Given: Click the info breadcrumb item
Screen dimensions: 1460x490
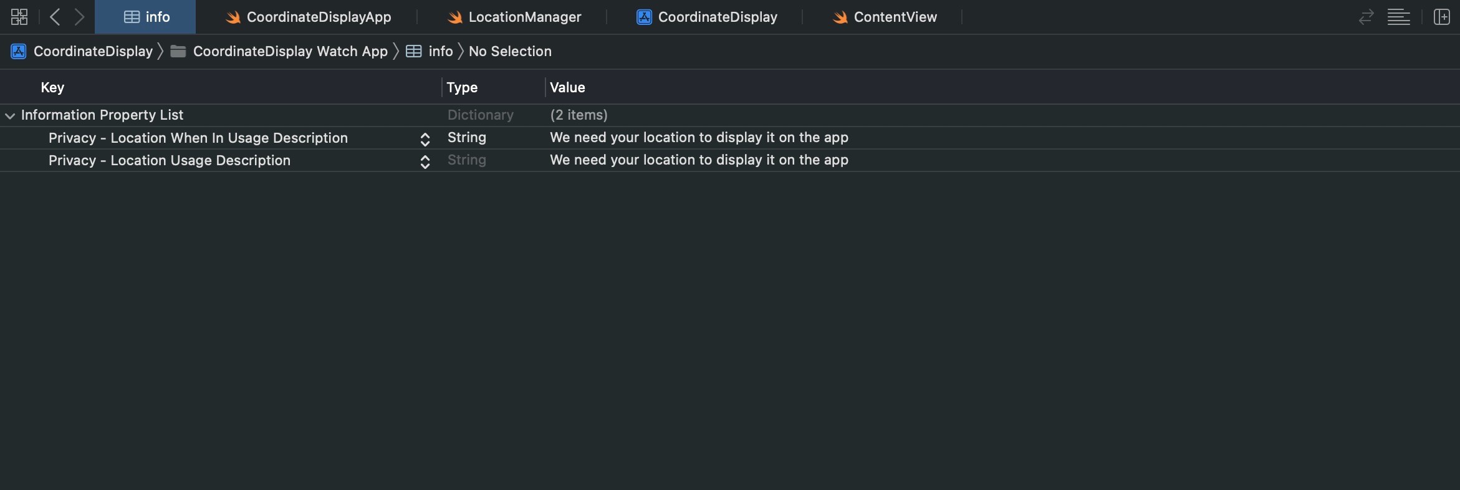Looking at the screenshot, I should pos(440,51).
